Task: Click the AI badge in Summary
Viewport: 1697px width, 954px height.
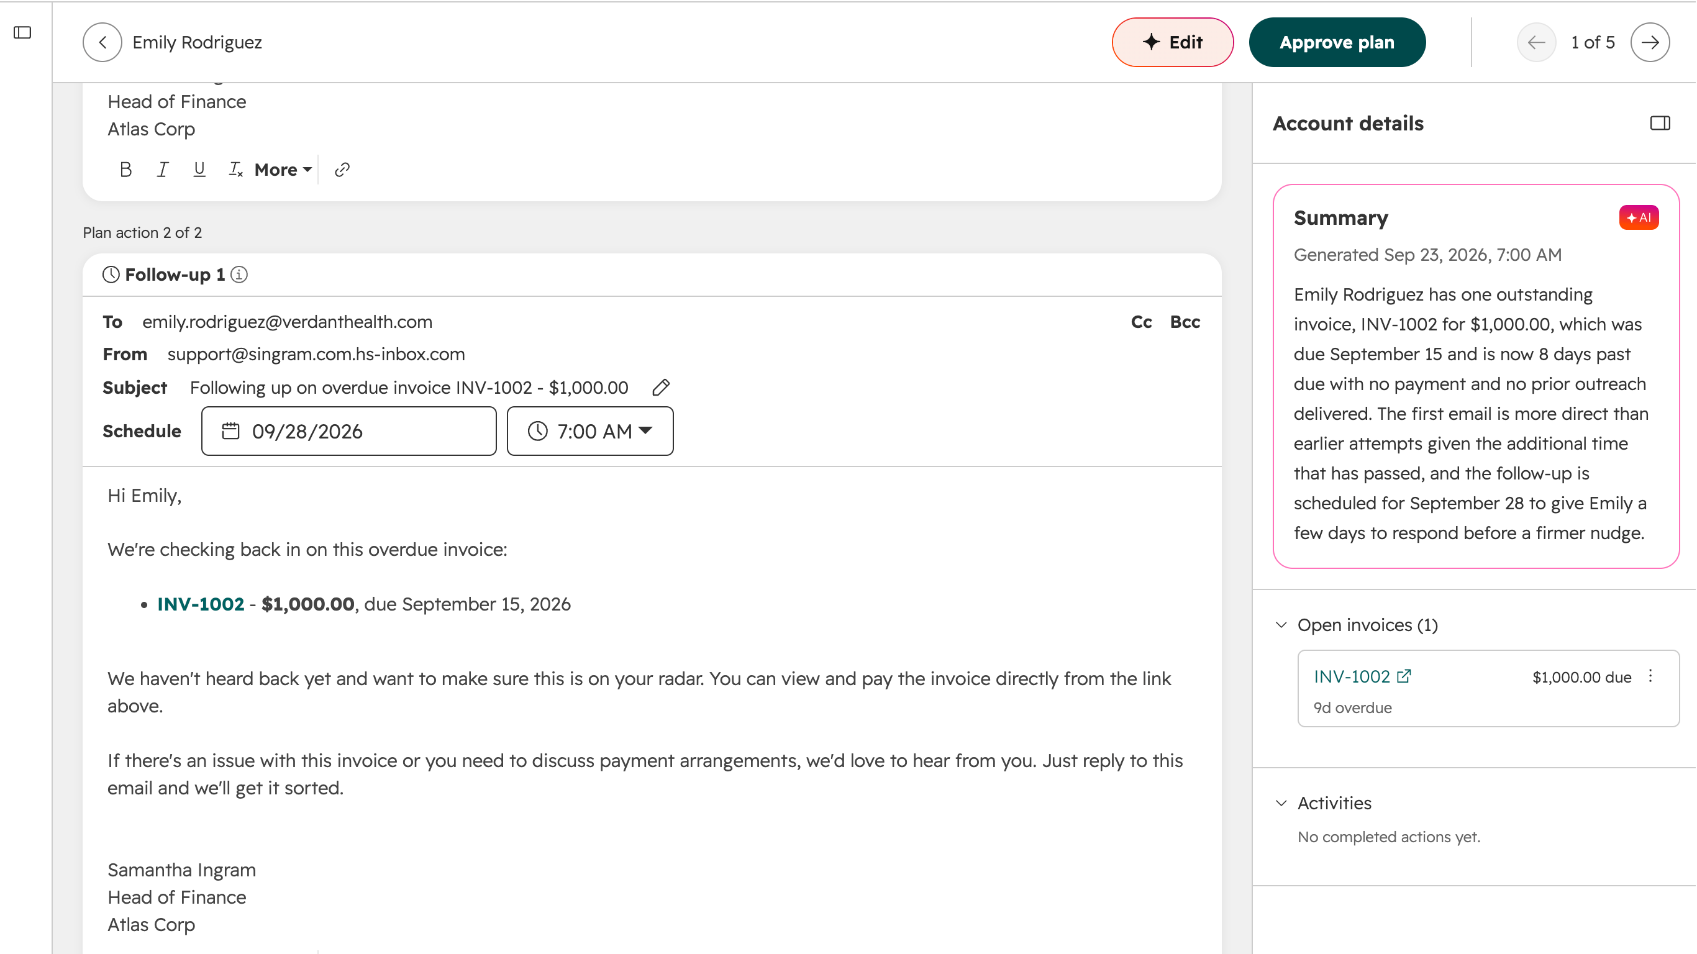Action: pos(1639,217)
